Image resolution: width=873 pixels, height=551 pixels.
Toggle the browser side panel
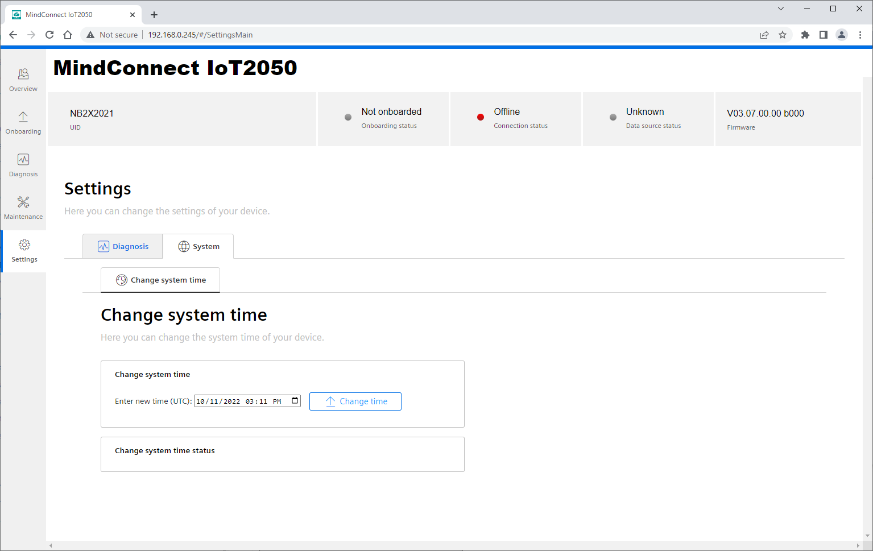(x=823, y=35)
